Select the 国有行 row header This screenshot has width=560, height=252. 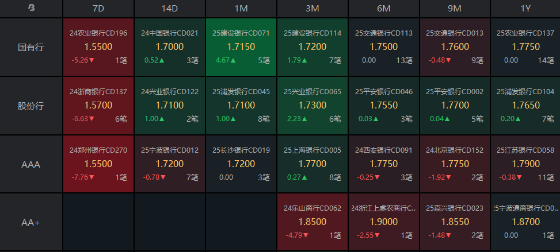click(x=31, y=47)
